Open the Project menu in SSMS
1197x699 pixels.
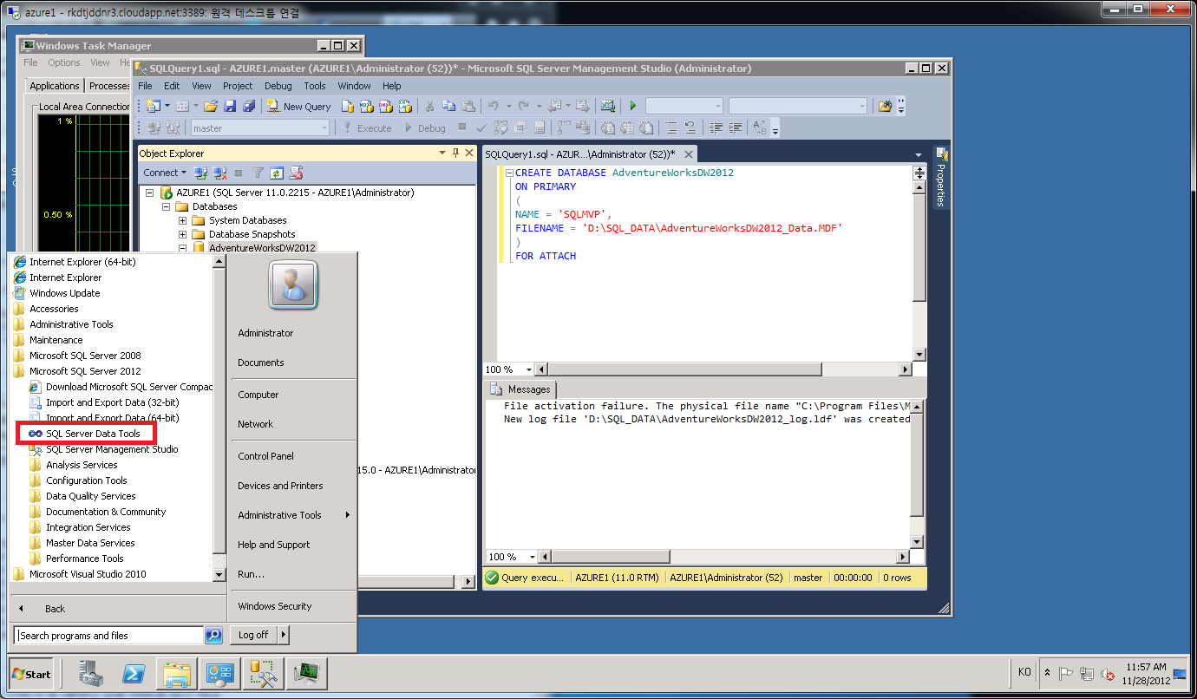(238, 86)
